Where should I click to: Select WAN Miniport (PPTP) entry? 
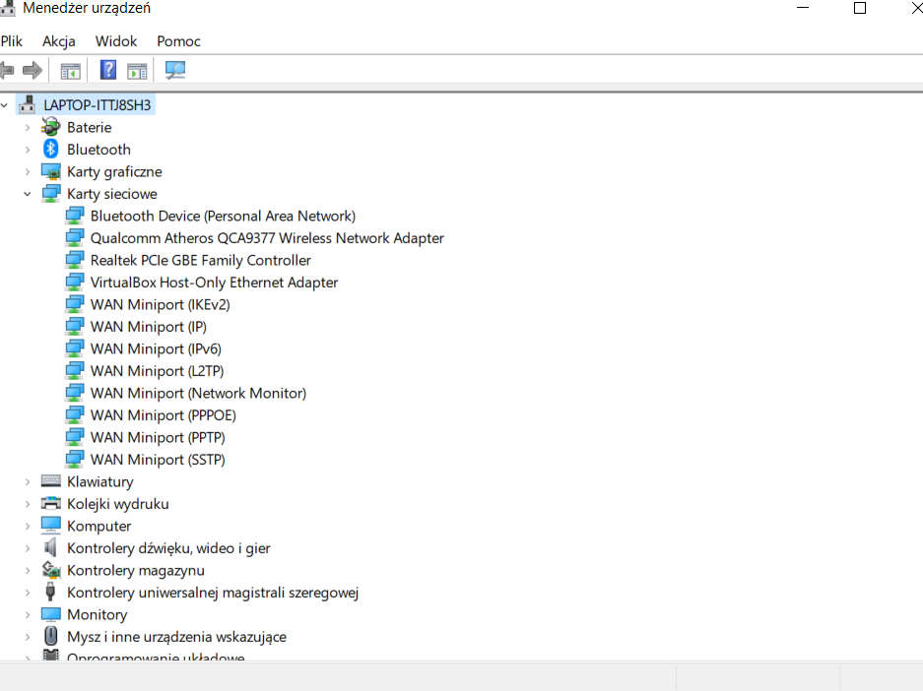158,438
